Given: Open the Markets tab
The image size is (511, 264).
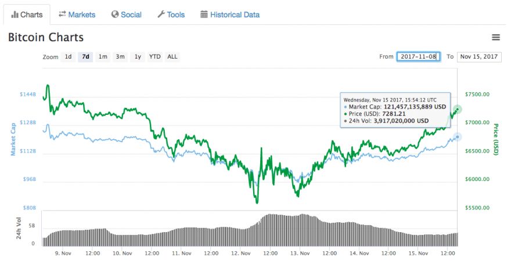Looking at the screenshot, I should [77, 15].
